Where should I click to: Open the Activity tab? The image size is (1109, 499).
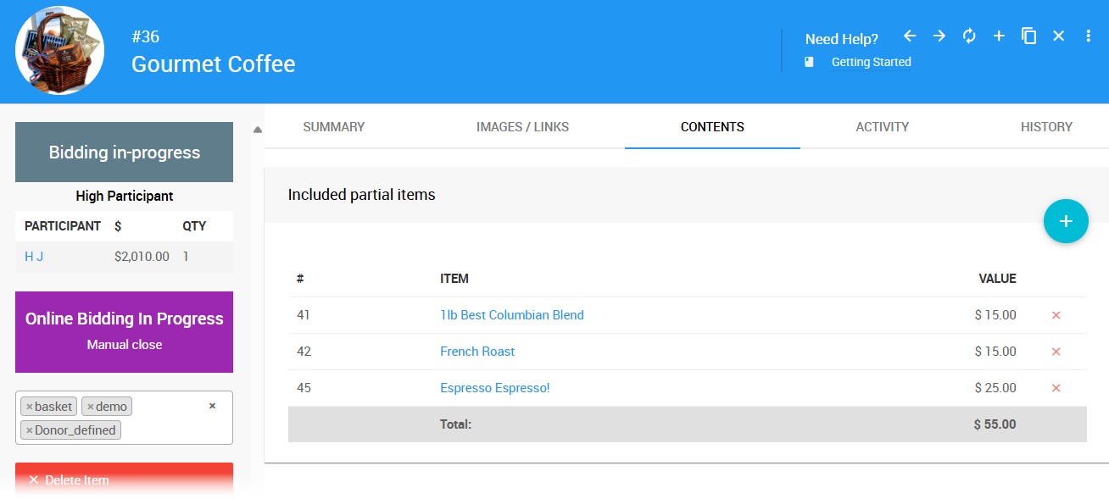(x=882, y=127)
